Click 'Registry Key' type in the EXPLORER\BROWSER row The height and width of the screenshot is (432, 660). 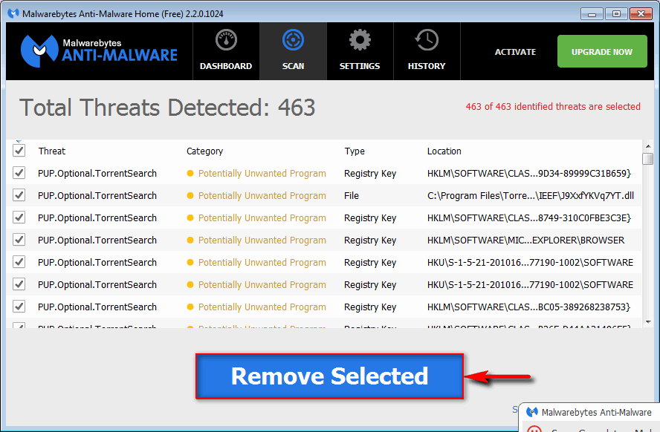370,240
